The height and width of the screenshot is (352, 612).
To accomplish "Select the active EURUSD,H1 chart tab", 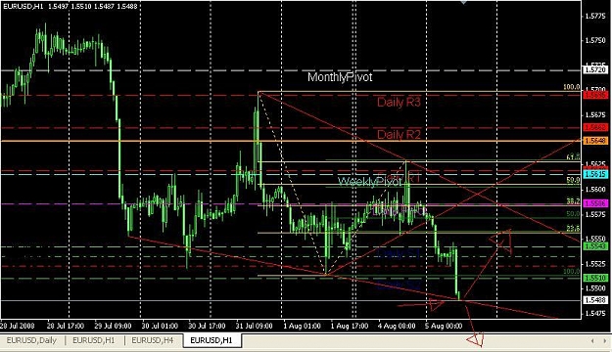I will (212, 340).
